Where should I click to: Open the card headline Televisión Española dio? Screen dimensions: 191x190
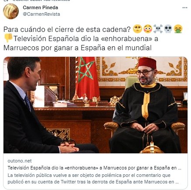coord(95,168)
